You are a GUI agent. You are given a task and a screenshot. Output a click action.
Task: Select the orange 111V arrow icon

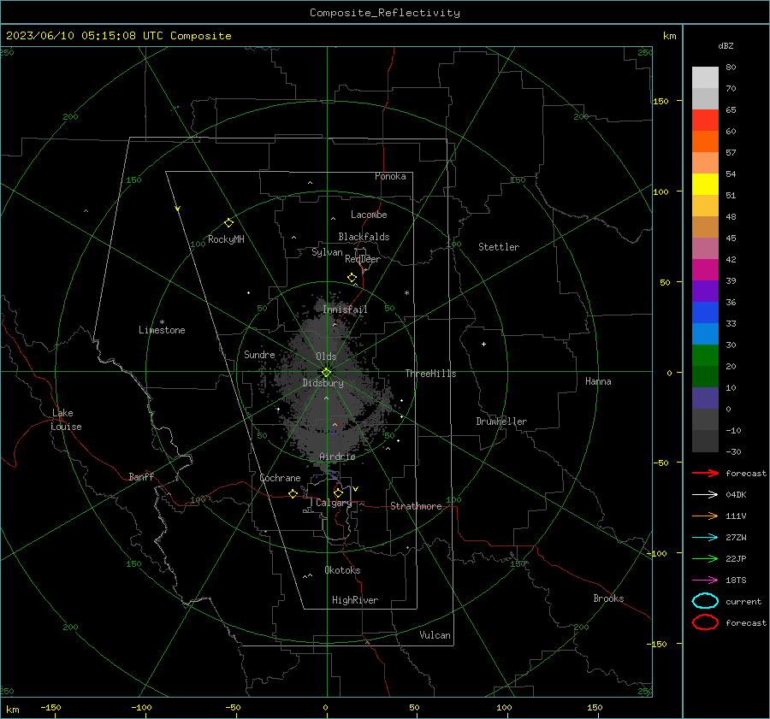click(705, 516)
